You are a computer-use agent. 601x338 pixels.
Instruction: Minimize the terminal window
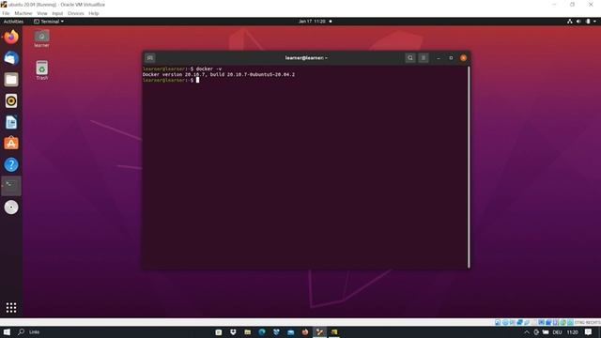pyautogui.click(x=439, y=58)
